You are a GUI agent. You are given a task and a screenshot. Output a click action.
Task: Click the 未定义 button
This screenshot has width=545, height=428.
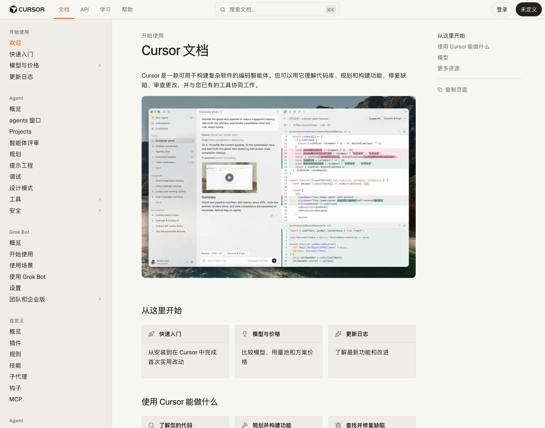click(529, 10)
